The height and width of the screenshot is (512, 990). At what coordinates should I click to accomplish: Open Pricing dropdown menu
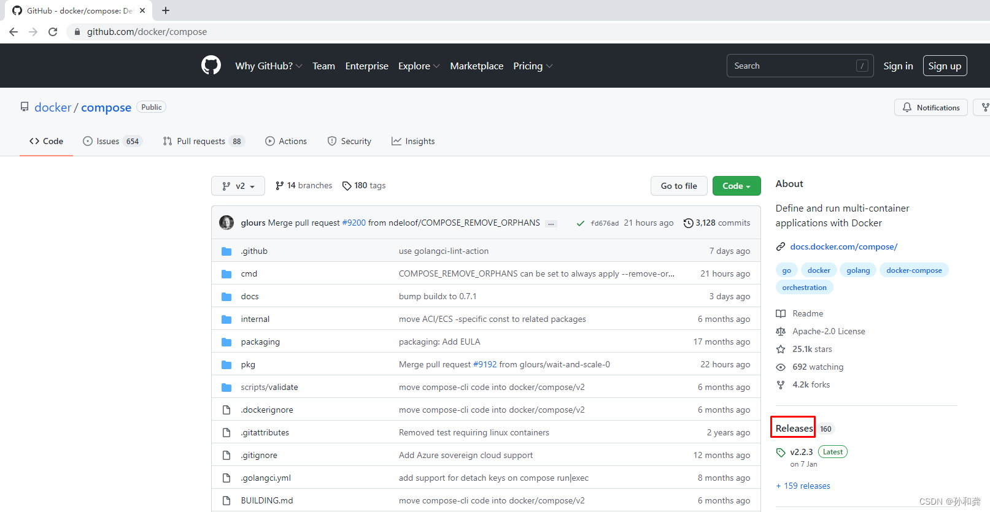(x=533, y=66)
